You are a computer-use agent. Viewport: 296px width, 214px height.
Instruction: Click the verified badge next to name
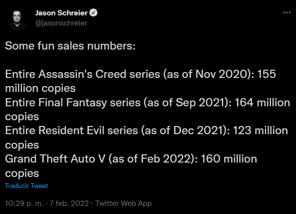[93, 13]
